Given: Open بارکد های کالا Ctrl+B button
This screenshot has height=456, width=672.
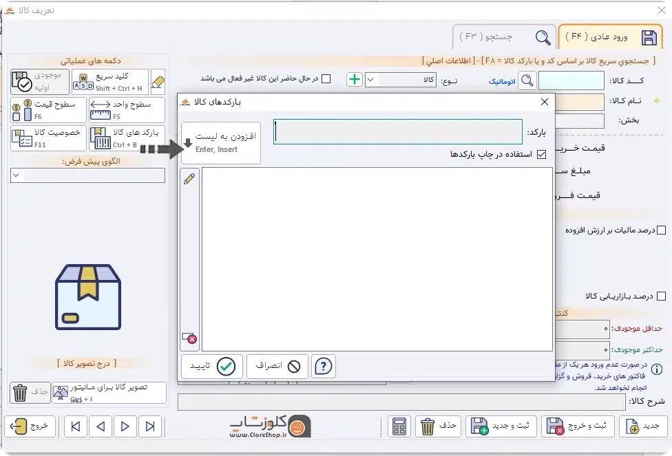Looking at the screenshot, I should (127, 138).
